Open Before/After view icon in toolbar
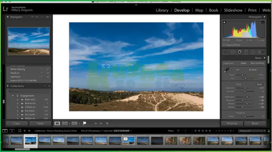Viewport: 272px width, 152px height. point(74,123)
